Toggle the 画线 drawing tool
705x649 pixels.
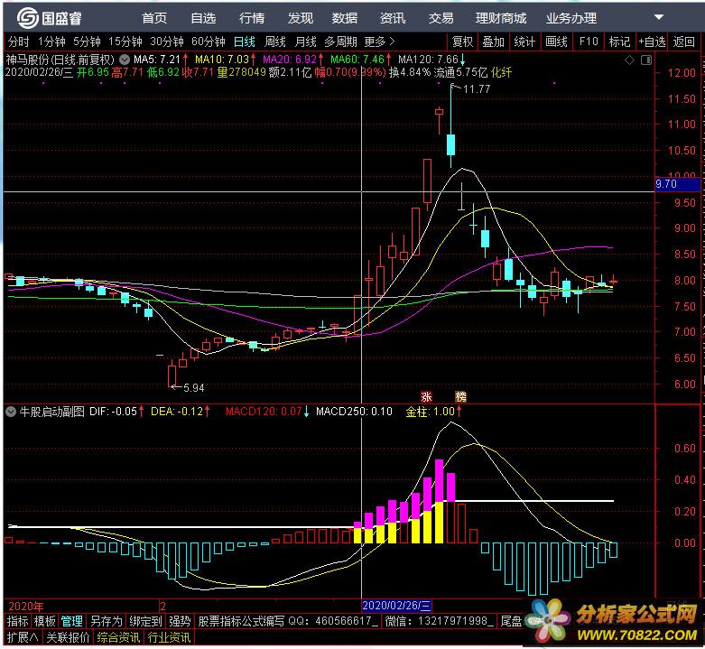point(556,42)
